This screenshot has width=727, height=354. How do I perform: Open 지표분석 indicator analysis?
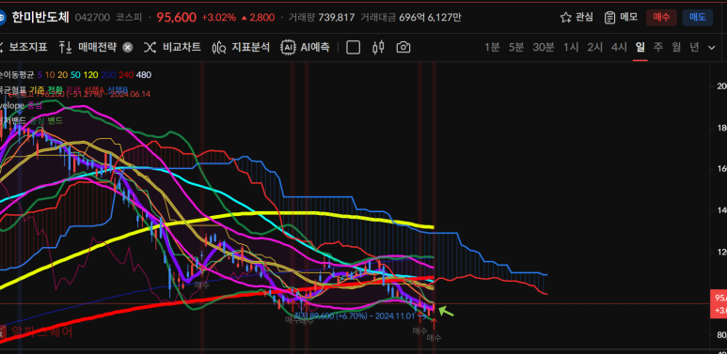pos(241,47)
